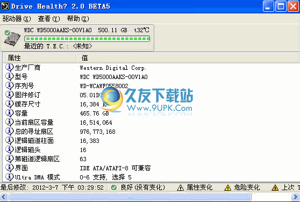Select the 容量 row label
300x202 pixels.
[x=22, y=113]
